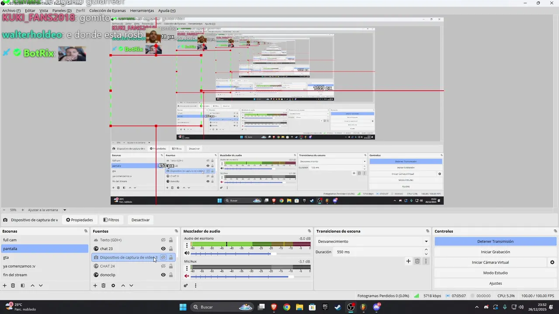Click Iniciar Grabación button
559x314 pixels.
click(495, 252)
